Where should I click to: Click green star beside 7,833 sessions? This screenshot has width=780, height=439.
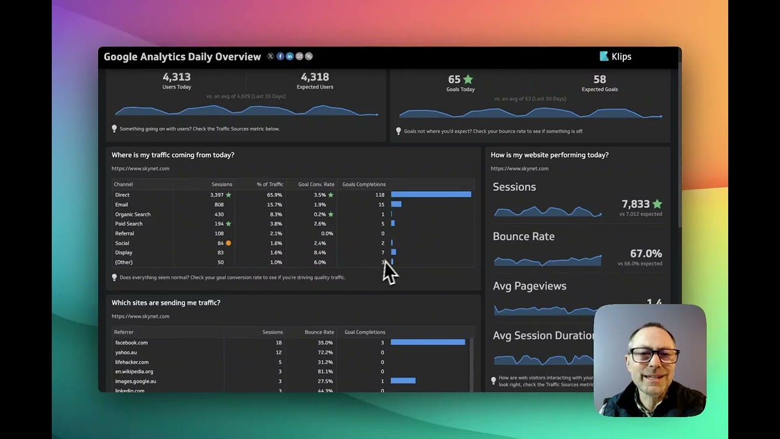point(657,204)
